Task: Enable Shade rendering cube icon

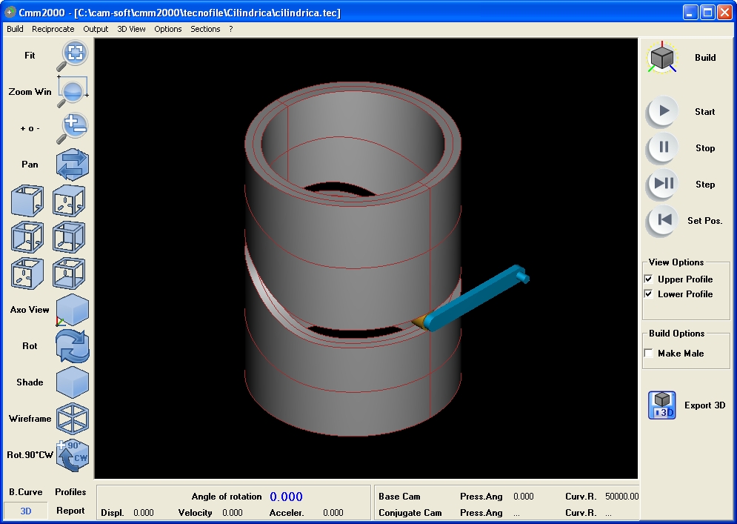Action: [x=73, y=382]
